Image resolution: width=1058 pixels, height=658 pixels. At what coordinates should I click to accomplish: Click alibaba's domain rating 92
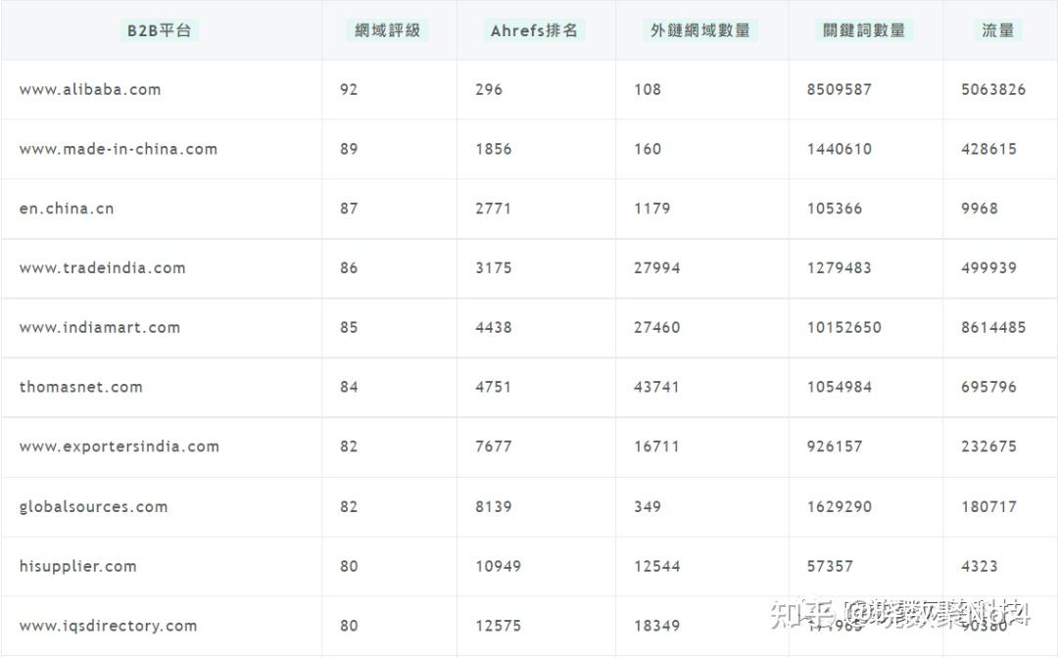[349, 90]
